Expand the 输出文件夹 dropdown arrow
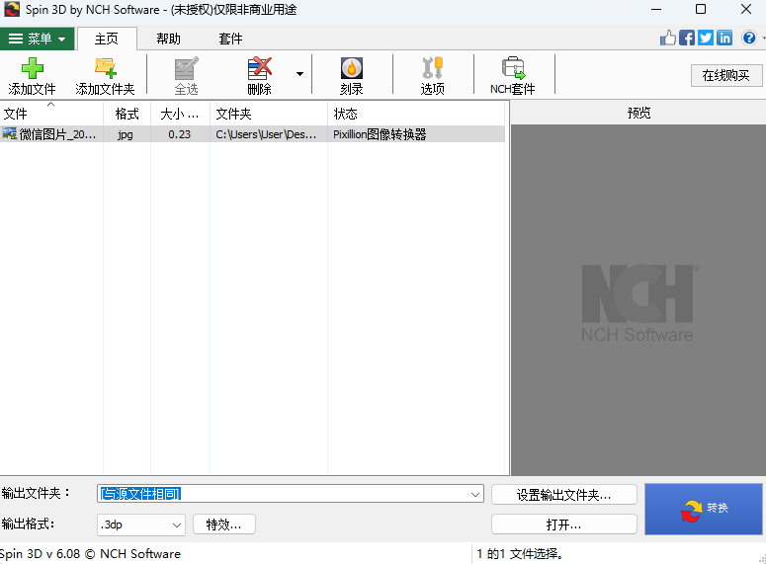 pos(475,494)
